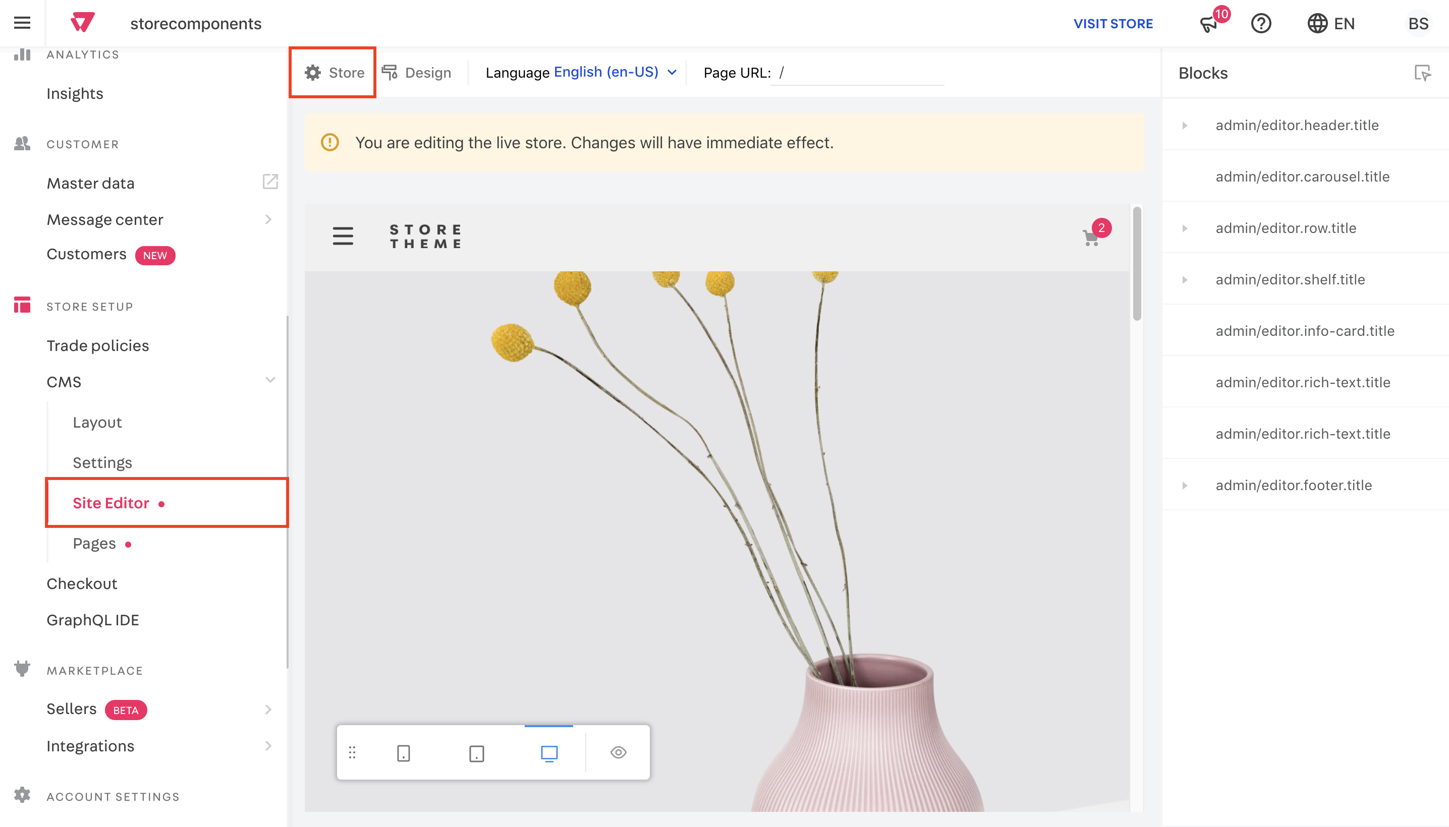Expand the Integrations submenu chevron
The height and width of the screenshot is (827, 1449).
[x=268, y=746]
